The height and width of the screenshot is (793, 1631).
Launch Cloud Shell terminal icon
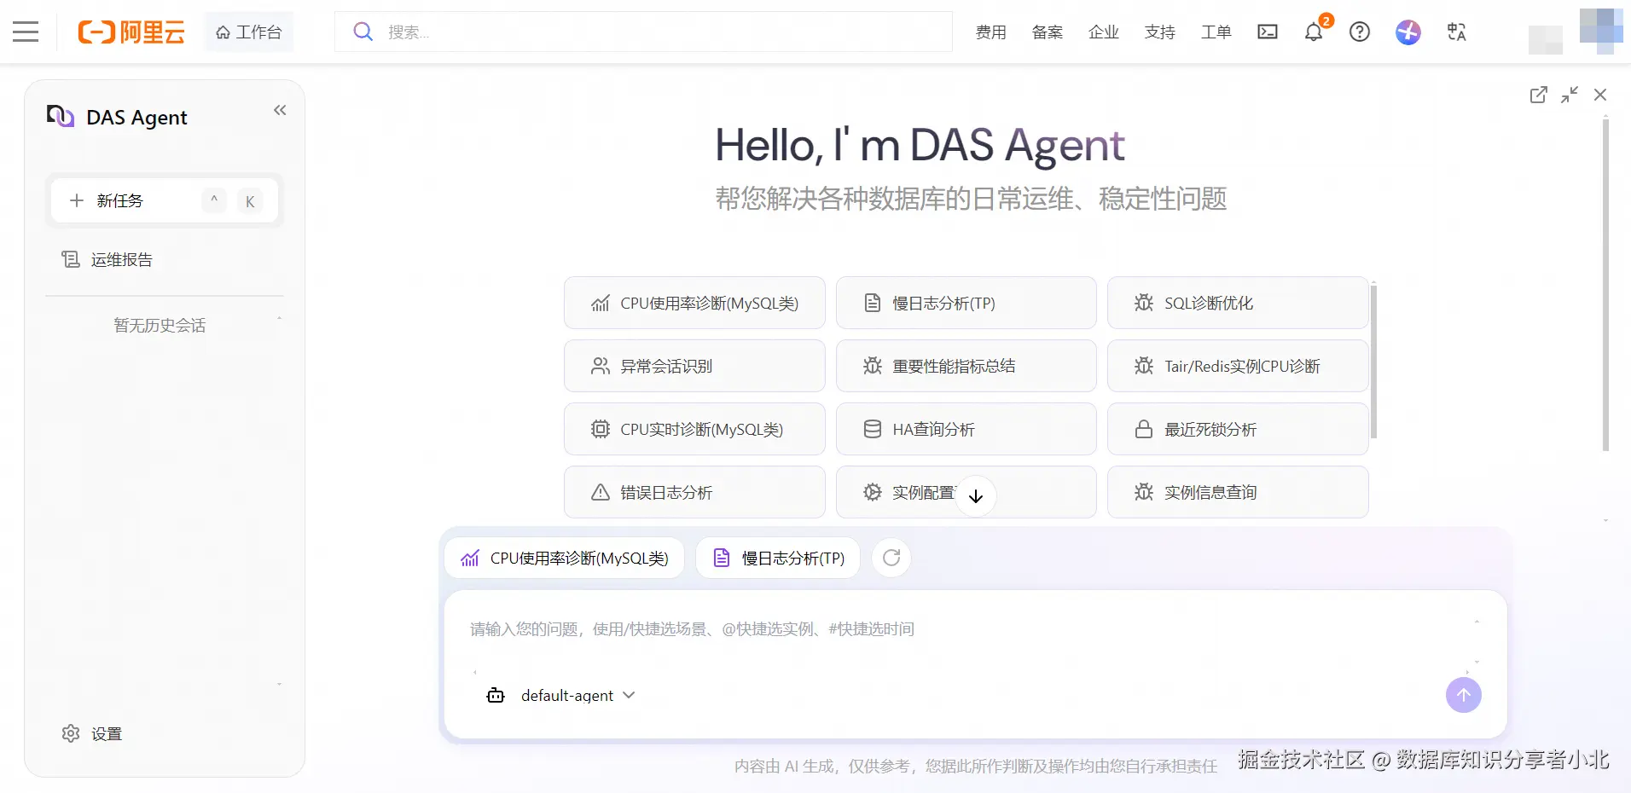1268,32
